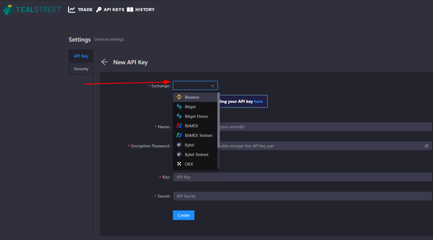The width and height of the screenshot is (433, 240).
Task: Switch to the API Key settings tab
Action: pyautogui.click(x=81, y=56)
